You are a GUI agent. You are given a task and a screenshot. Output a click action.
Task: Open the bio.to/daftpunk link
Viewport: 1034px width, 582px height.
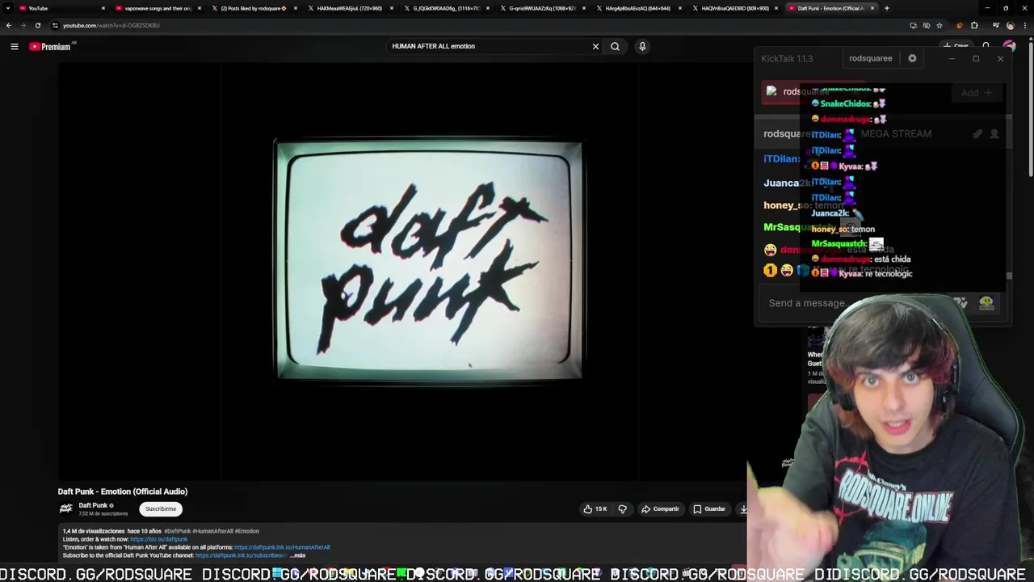159,539
